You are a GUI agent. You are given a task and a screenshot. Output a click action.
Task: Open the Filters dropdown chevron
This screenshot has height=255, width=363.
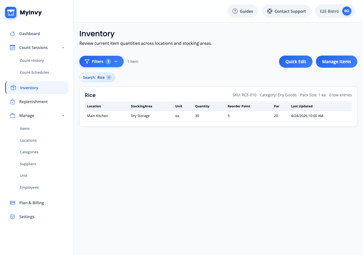pos(116,61)
